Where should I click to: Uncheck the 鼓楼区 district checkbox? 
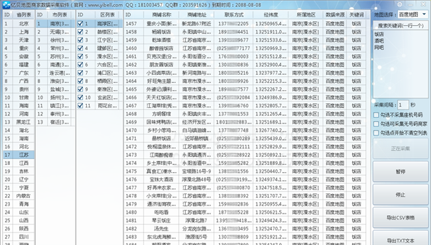click(x=80, y=32)
